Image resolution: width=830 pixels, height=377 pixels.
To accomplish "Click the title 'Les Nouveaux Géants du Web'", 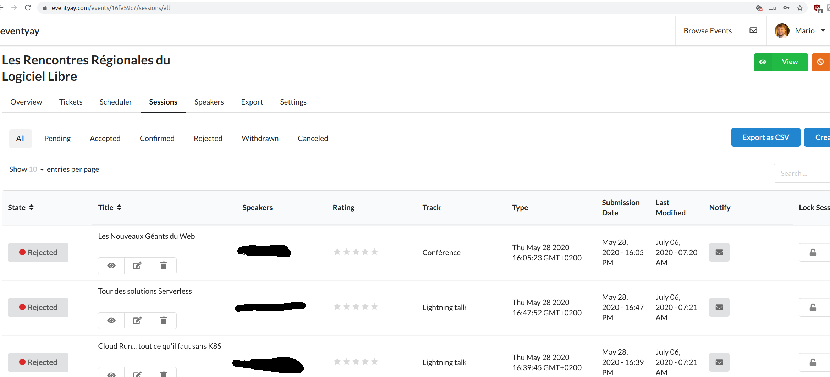I will [x=147, y=236].
